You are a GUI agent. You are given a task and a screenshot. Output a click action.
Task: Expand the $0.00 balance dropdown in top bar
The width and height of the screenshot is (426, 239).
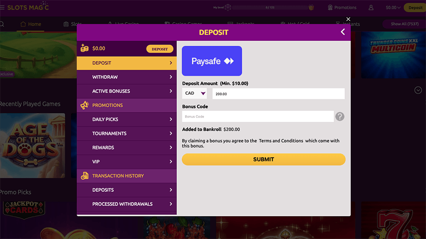pos(393,8)
